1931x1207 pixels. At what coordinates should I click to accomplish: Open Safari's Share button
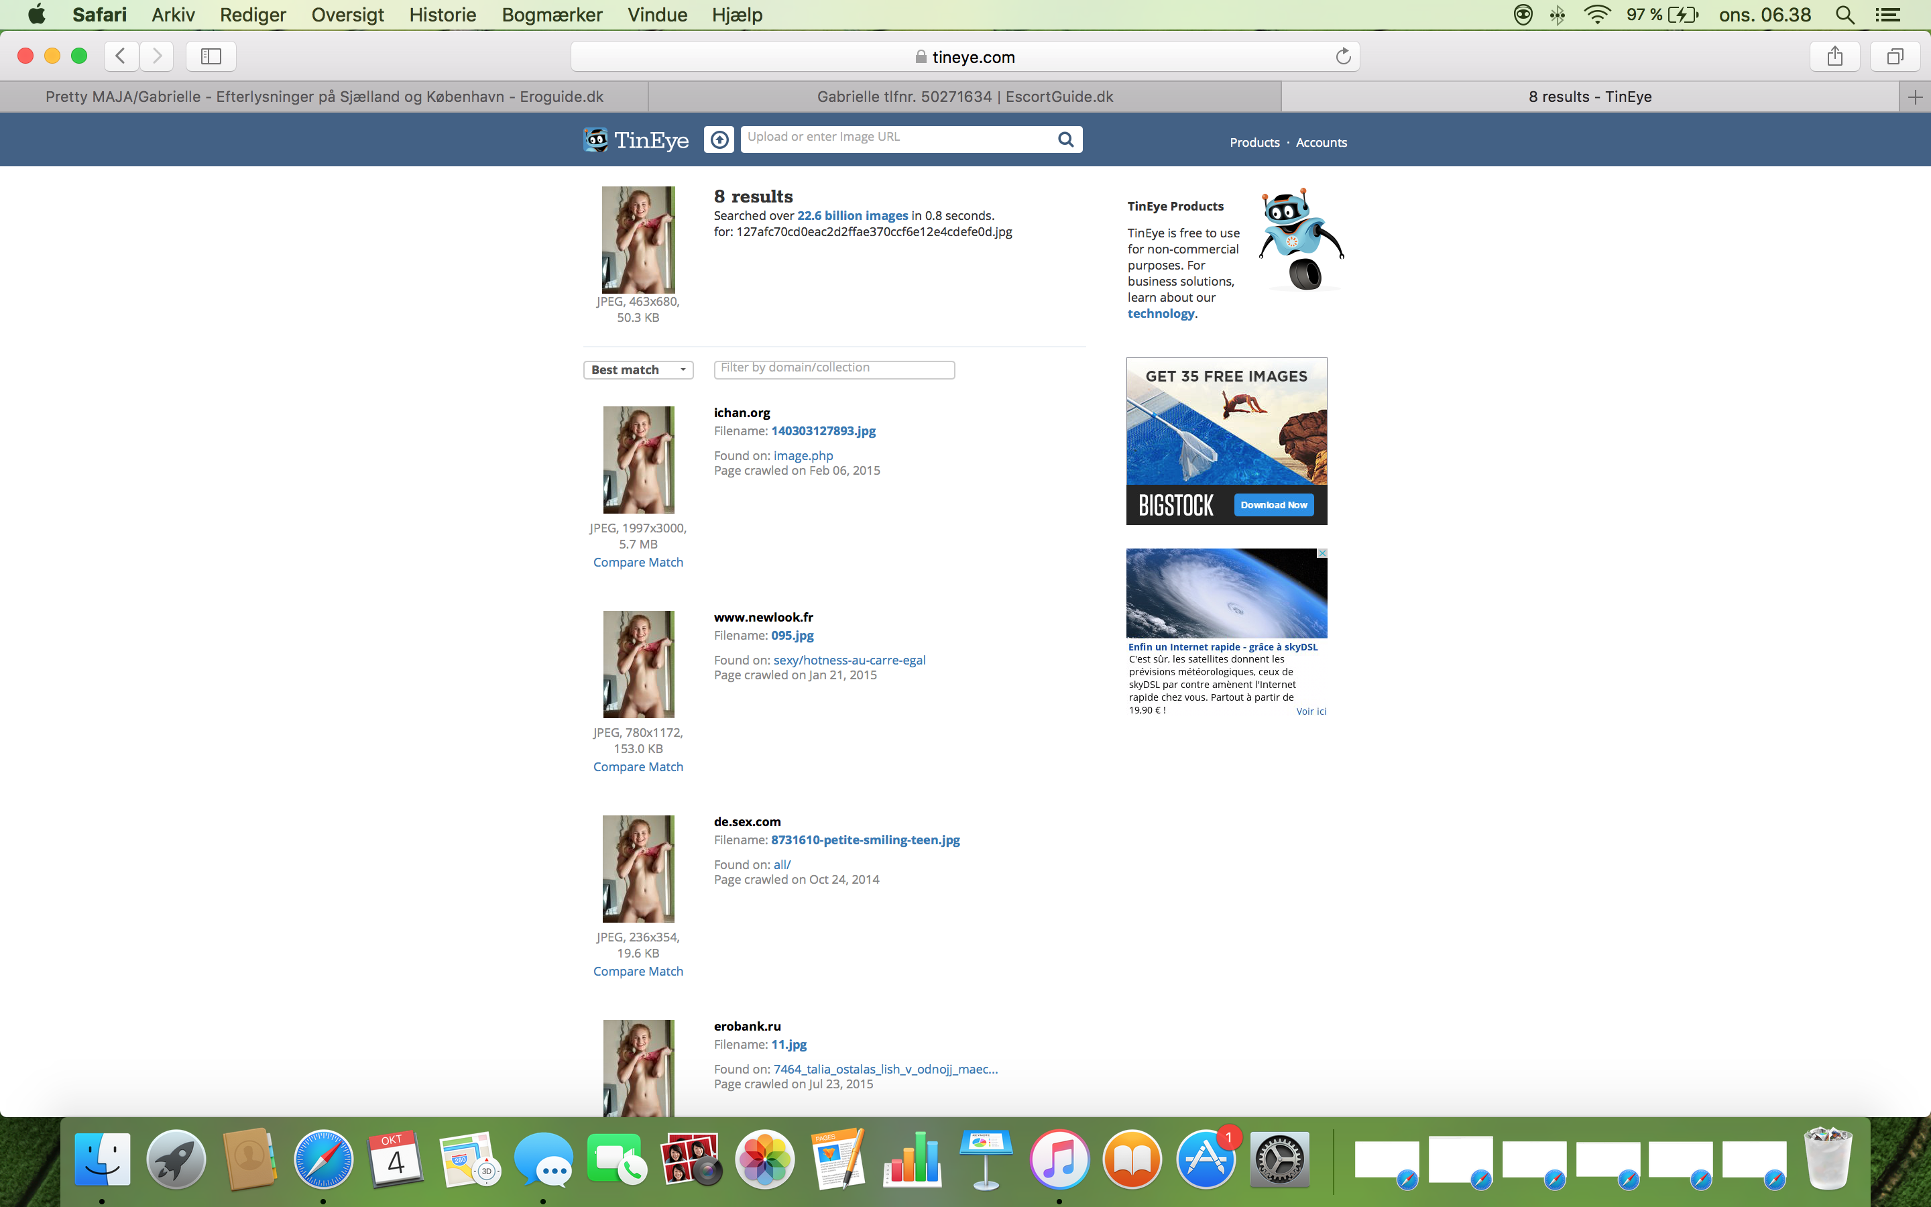point(1834,56)
